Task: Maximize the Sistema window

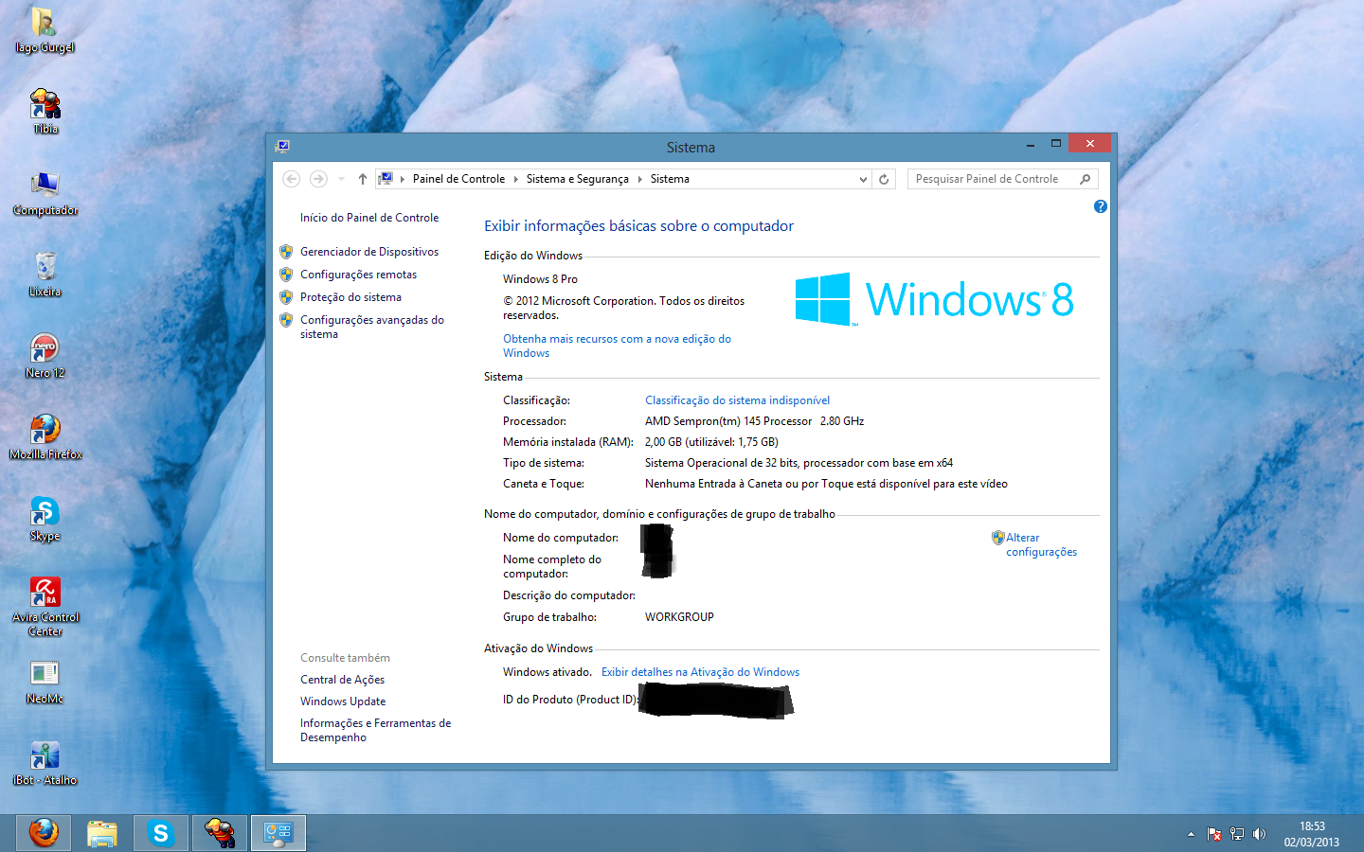Action: click(1055, 144)
